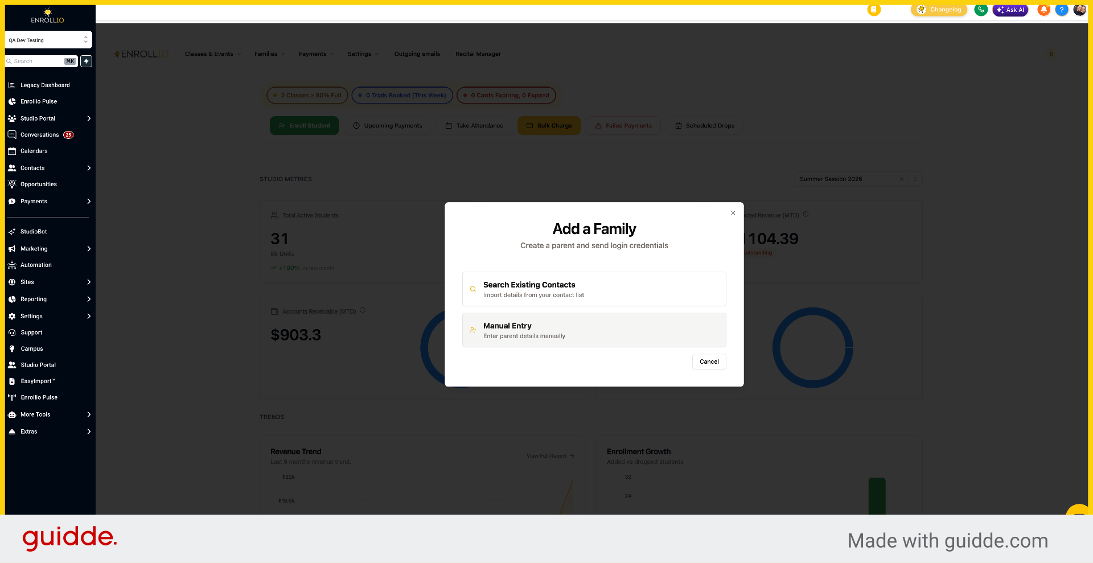Image resolution: width=1093 pixels, height=563 pixels.
Task: Open Recital Manager tab
Action: (x=478, y=54)
